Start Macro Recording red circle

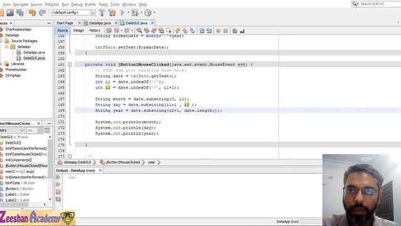(x=218, y=31)
